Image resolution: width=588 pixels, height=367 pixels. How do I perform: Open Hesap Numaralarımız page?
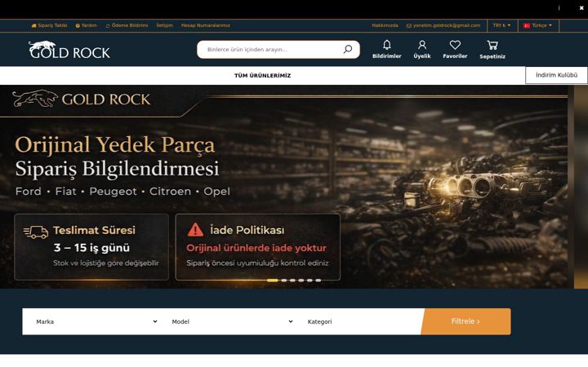click(206, 25)
